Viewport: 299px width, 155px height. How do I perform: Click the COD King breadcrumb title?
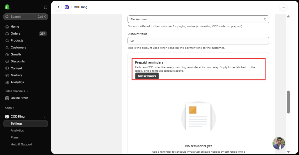point(80,7)
